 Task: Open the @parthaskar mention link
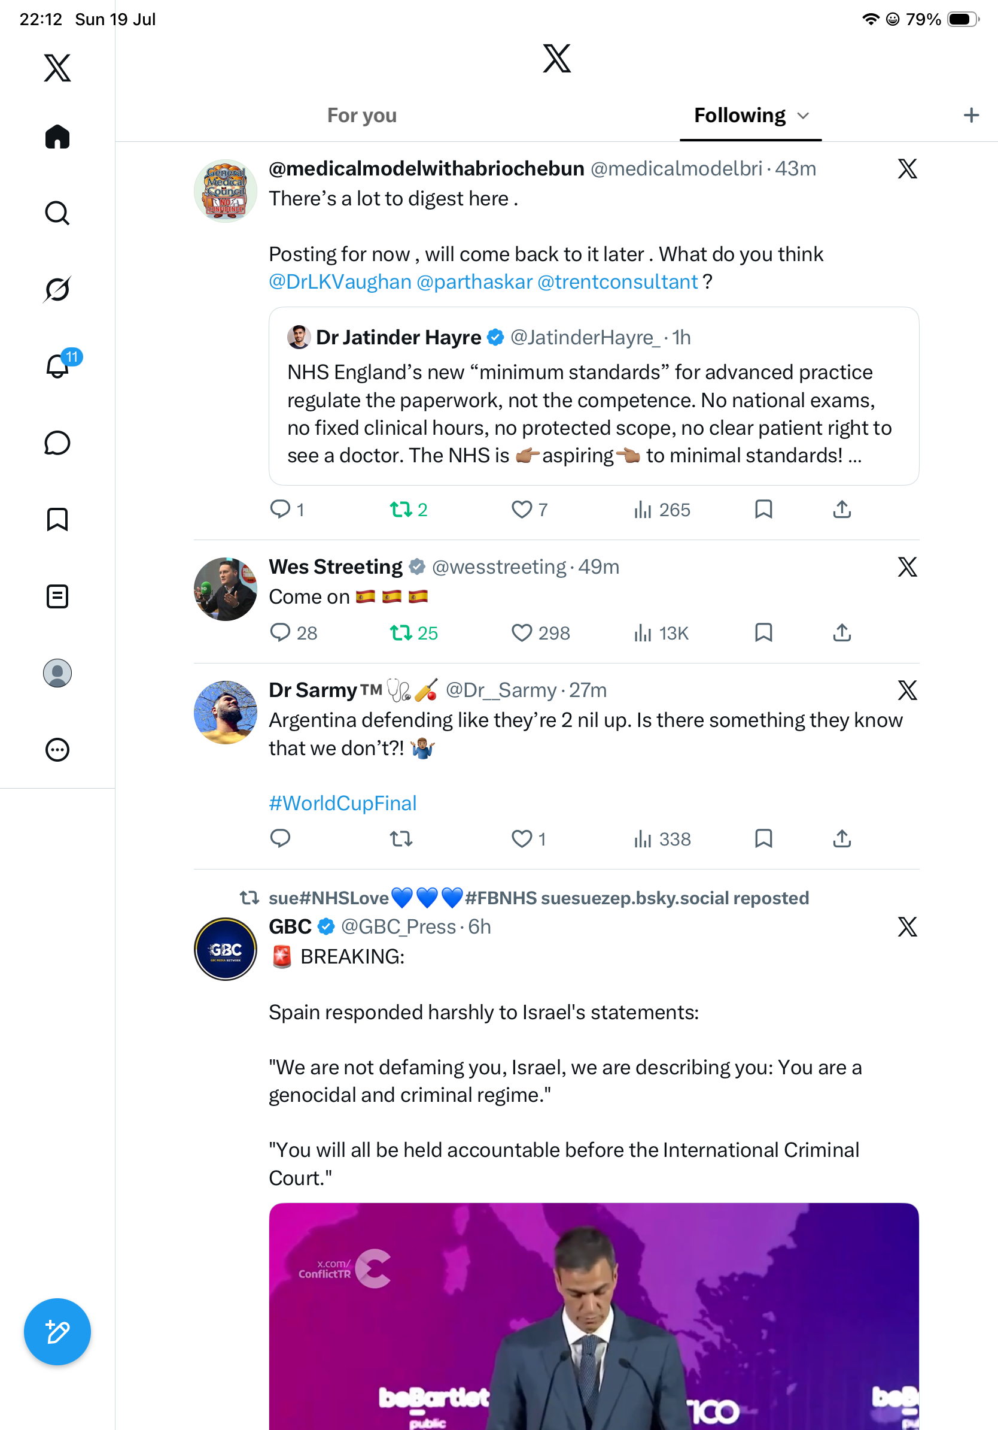474,281
